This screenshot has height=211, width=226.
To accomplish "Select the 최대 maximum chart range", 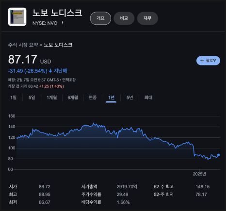I will [148, 97].
